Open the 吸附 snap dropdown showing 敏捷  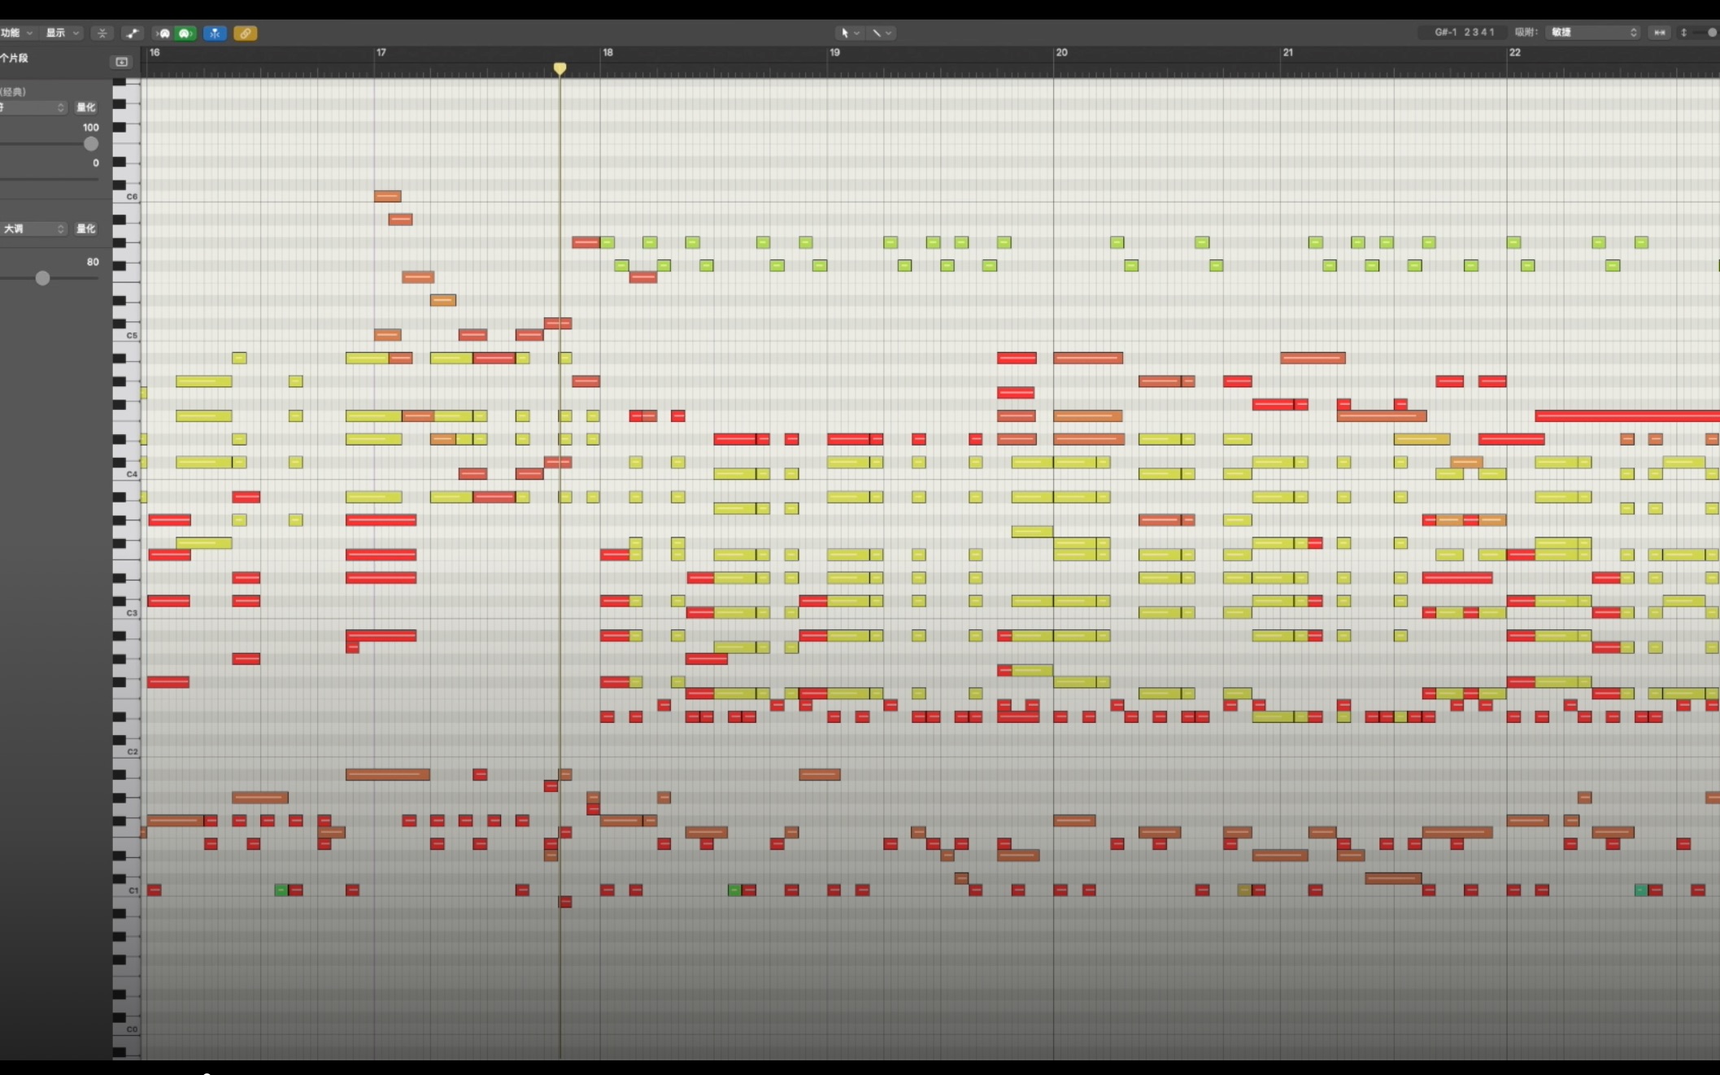(x=1593, y=33)
